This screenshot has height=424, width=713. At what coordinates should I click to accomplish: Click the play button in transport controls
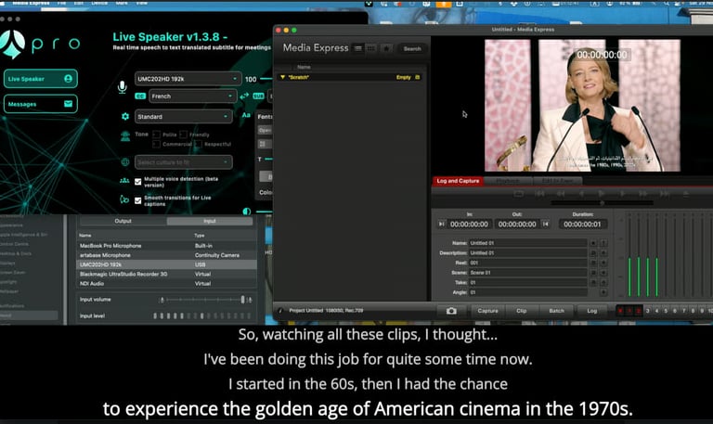pos(602,194)
